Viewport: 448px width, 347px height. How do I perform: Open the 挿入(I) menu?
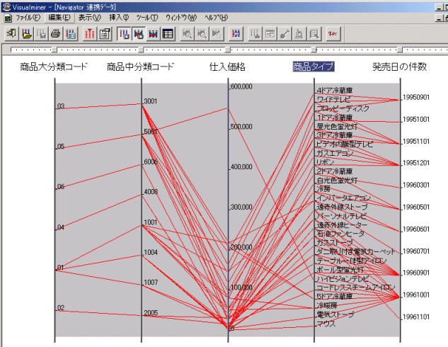click(x=119, y=18)
